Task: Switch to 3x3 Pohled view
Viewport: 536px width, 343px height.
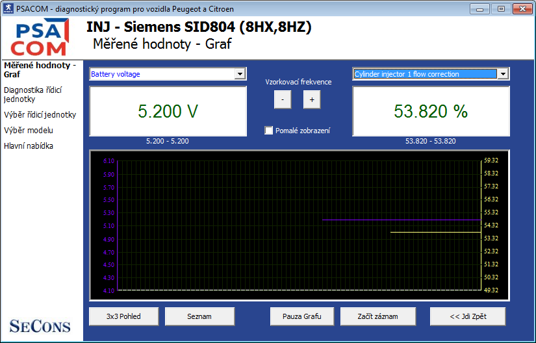Action: coord(123,316)
